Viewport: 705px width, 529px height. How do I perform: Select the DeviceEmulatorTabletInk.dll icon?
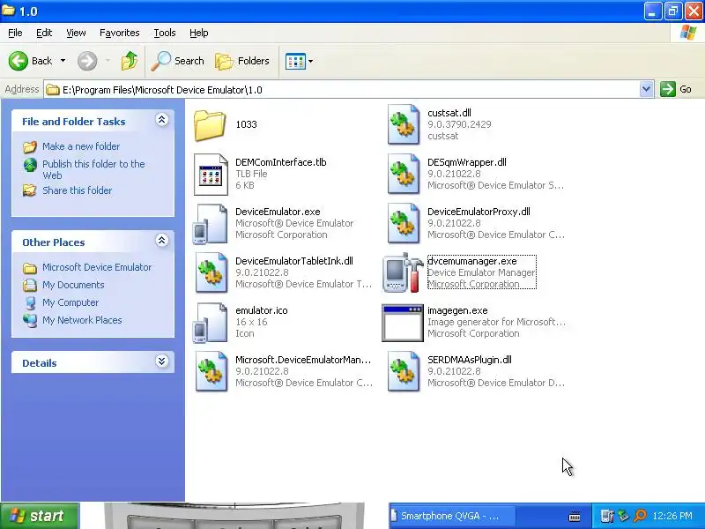pyautogui.click(x=211, y=273)
